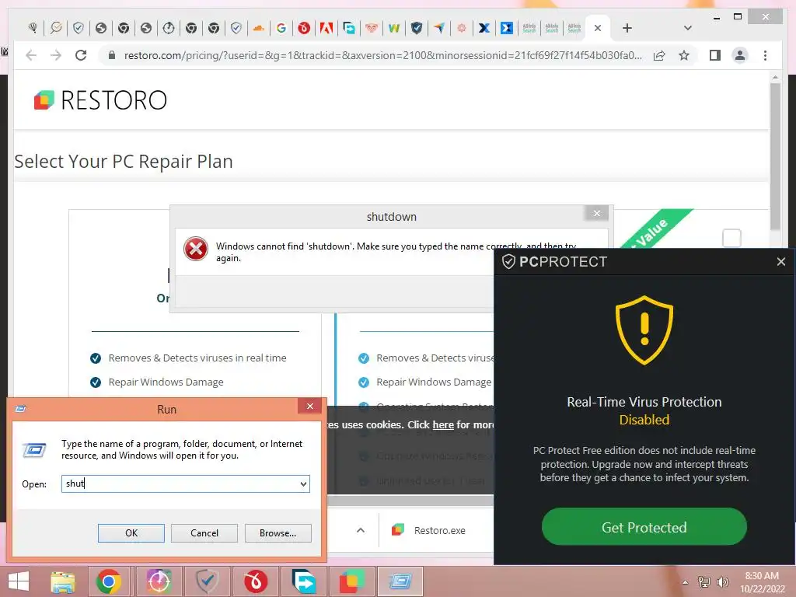Image resolution: width=796 pixels, height=597 pixels.
Task: Click the Restoro logo
Action: [x=100, y=100]
